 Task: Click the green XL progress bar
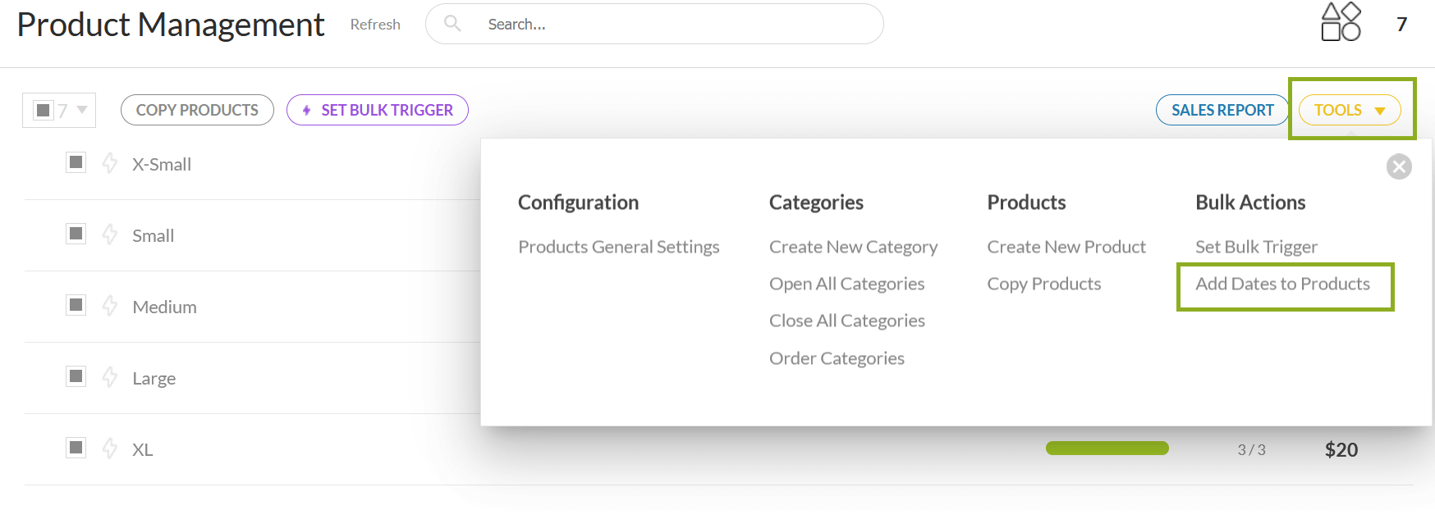(x=1107, y=448)
